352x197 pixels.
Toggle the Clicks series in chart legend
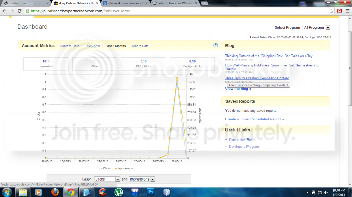(x=106, y=168)
